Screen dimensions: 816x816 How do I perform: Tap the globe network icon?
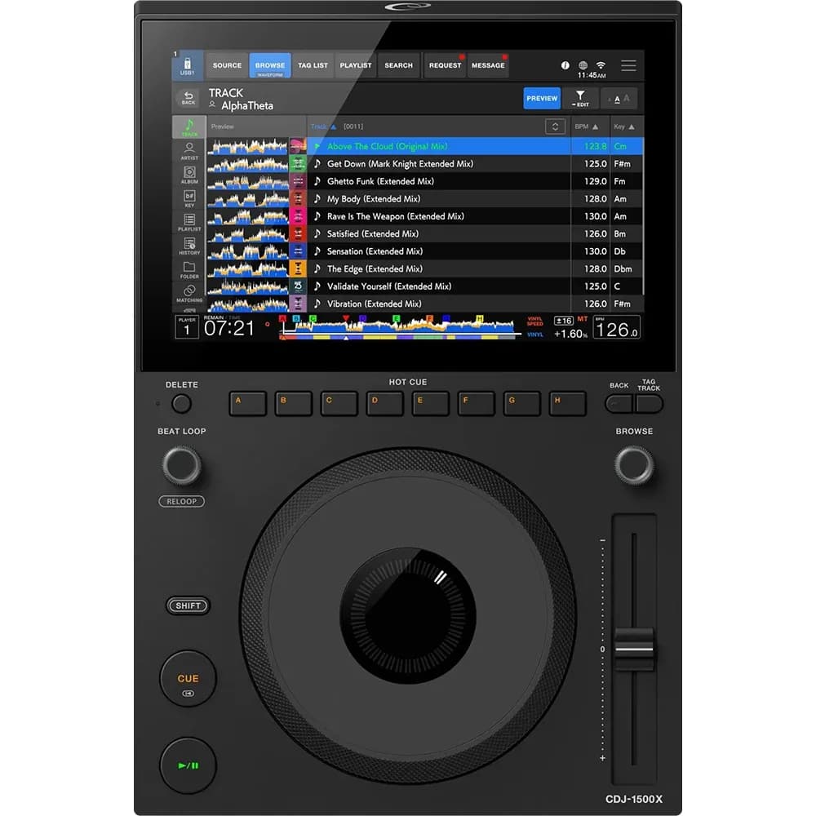point(583,65)
